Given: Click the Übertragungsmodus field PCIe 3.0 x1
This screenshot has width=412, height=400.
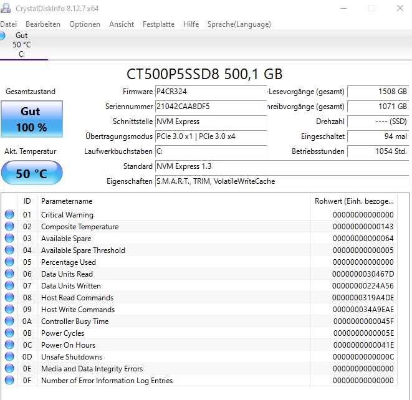Looking at the screenshot, I should click(211, 136).
